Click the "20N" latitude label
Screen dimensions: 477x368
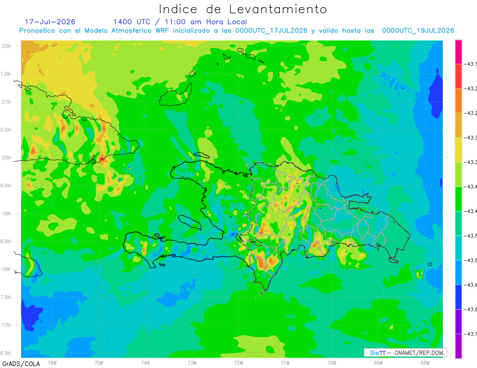[6, 158]
